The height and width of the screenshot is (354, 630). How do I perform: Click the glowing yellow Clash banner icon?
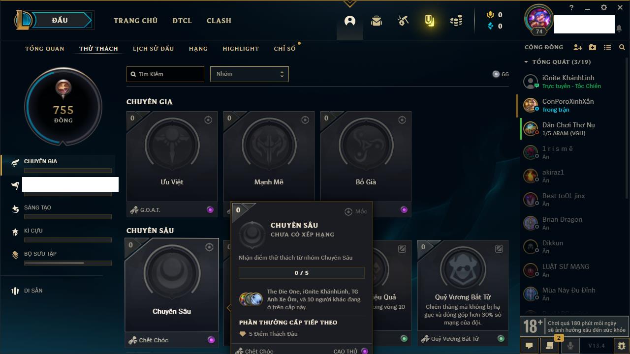point(430,21)
